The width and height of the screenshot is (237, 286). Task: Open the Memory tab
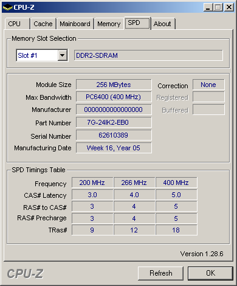pyautogui.click(x=109, y=24)
